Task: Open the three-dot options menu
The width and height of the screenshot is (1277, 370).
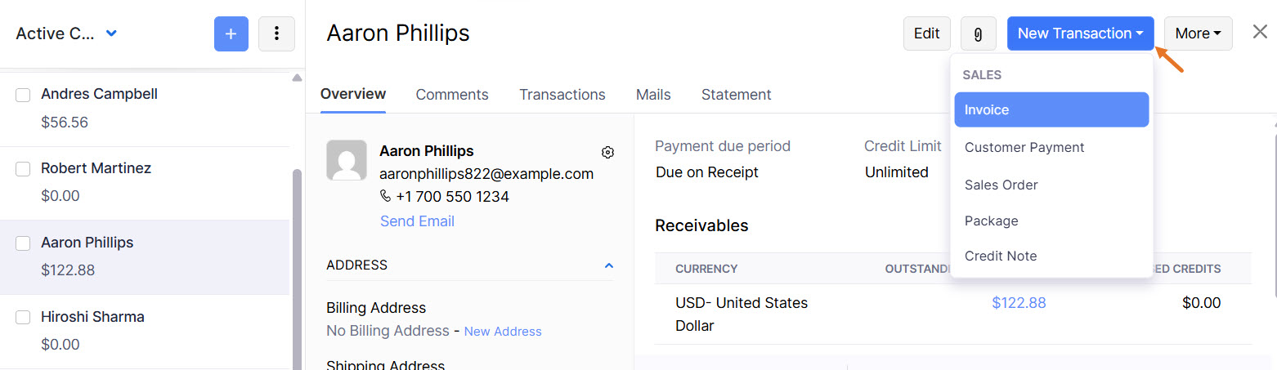Action: [276, 33]
